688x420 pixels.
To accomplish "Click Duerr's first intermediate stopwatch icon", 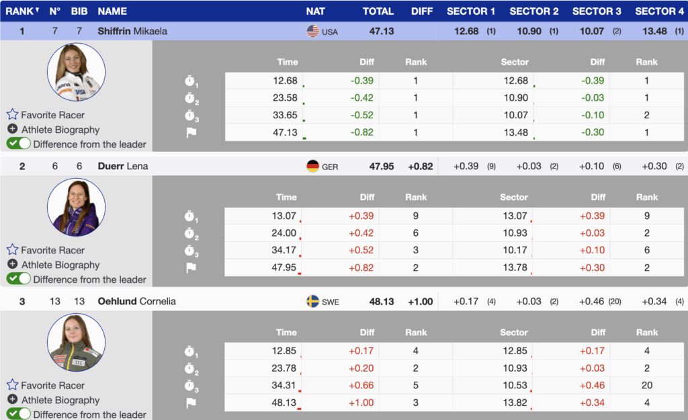I will click(191, 216).
